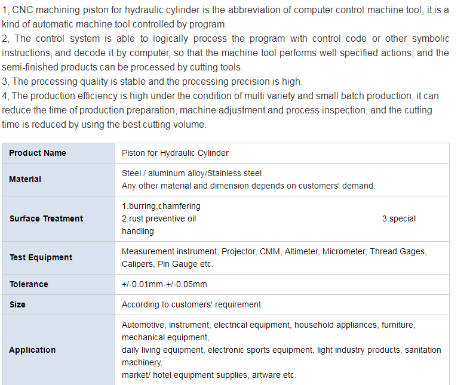476x385 pixels.
Task: Click the Test Equipment label cell
Action: [x=41, y=258]
